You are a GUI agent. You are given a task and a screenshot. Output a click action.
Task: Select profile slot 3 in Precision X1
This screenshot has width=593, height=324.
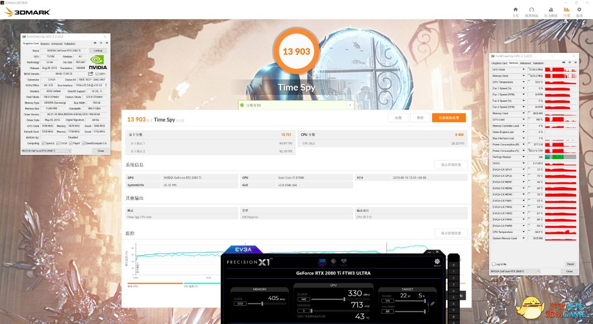(x=453, y=284)
